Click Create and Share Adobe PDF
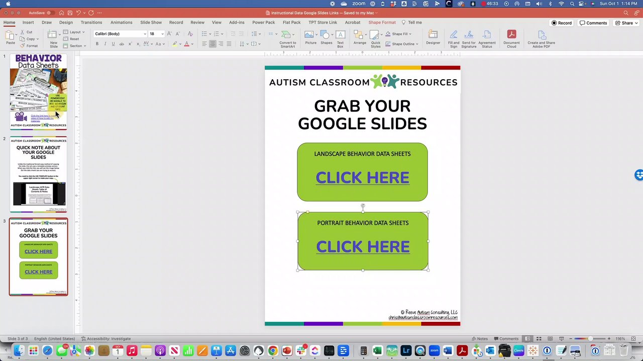 click(x=541, y=39)
